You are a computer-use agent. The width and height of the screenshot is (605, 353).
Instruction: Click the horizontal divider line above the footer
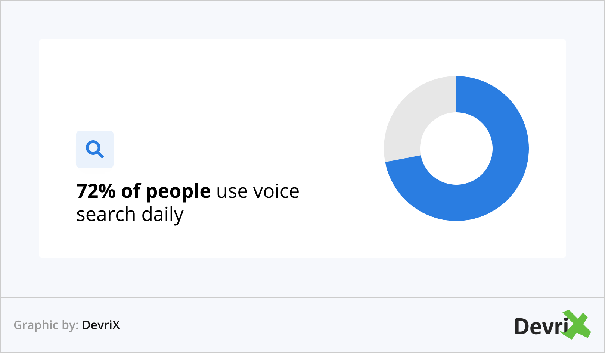302,297
